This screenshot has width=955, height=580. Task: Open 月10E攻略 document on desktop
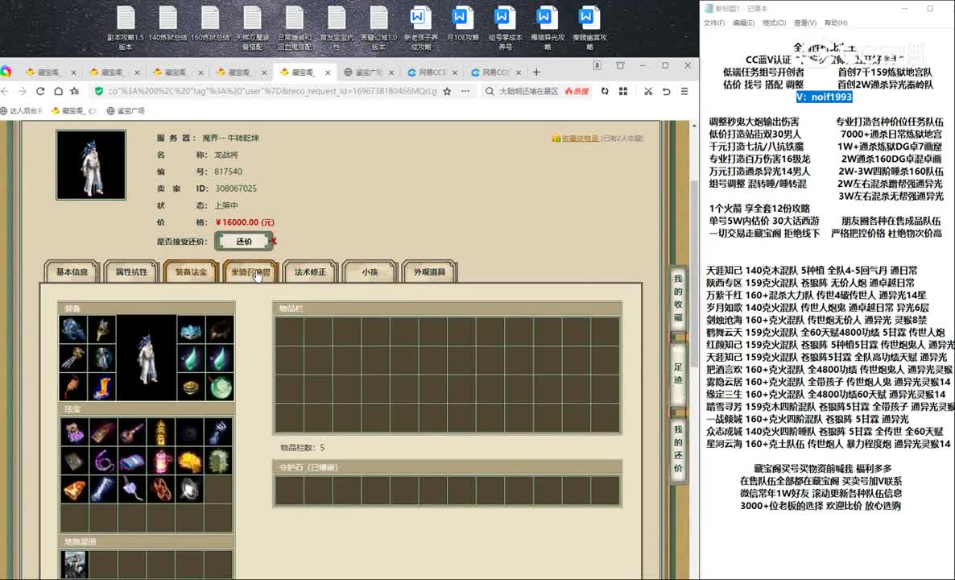[x=462, y=24]
